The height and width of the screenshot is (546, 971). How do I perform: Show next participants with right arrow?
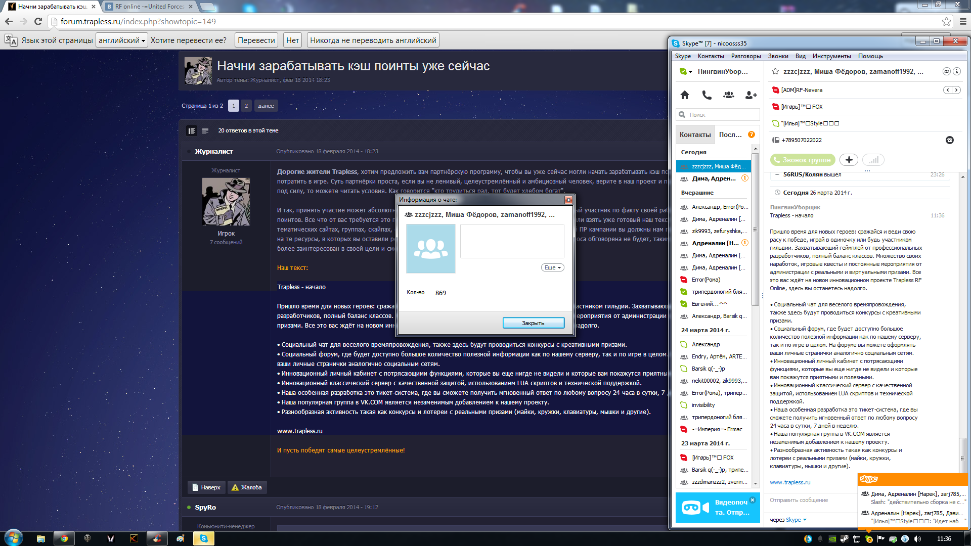click(x=956, y=90)
